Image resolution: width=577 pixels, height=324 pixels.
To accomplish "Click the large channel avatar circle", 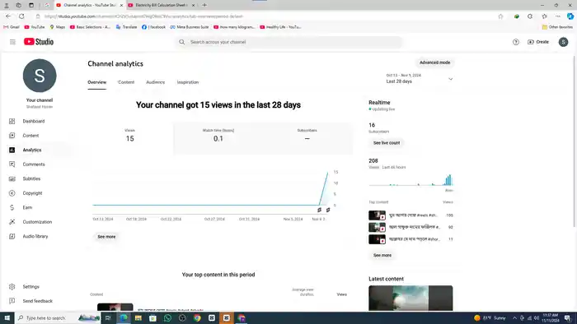I will coord(40,76).
